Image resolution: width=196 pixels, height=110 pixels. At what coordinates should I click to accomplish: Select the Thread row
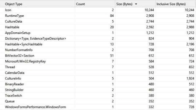98,67
